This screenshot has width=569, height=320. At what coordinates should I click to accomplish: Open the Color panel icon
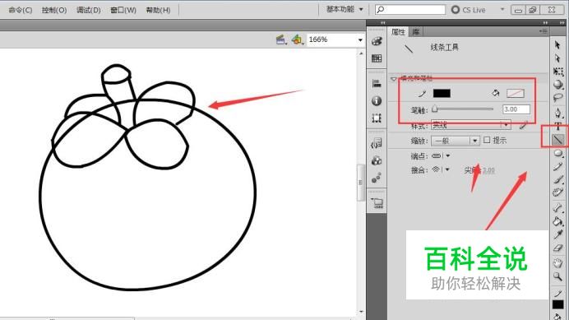point(377,41)
